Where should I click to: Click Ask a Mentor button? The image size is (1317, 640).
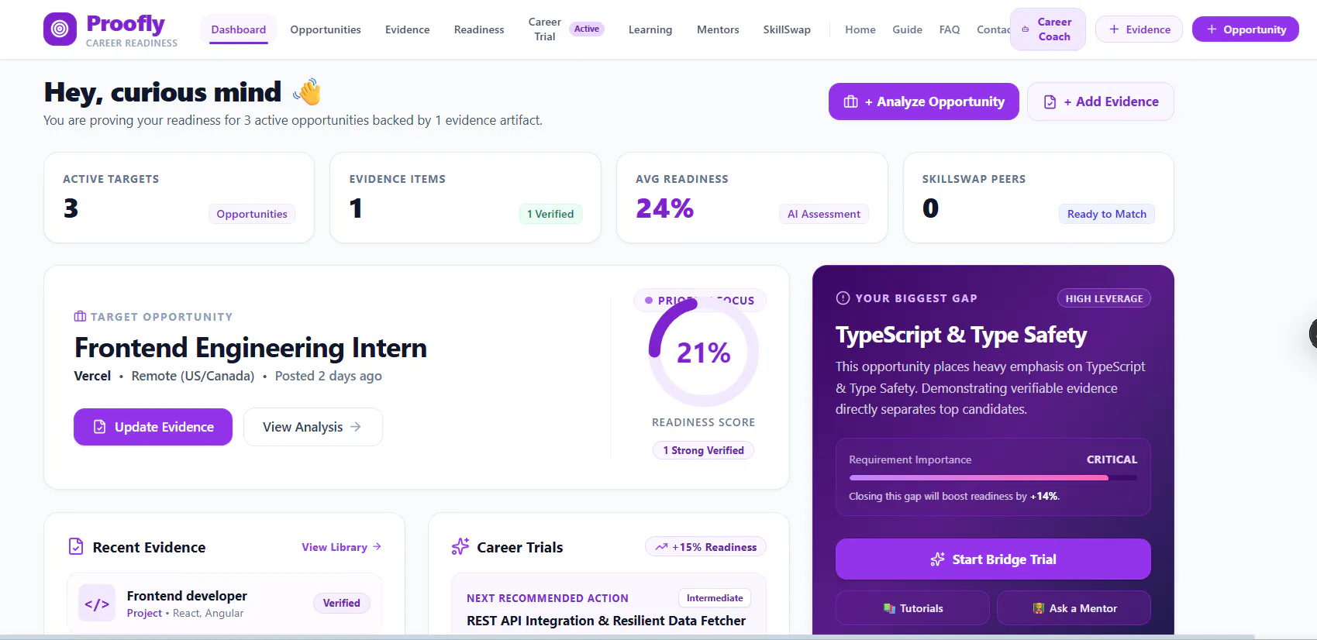[1074, 608]
